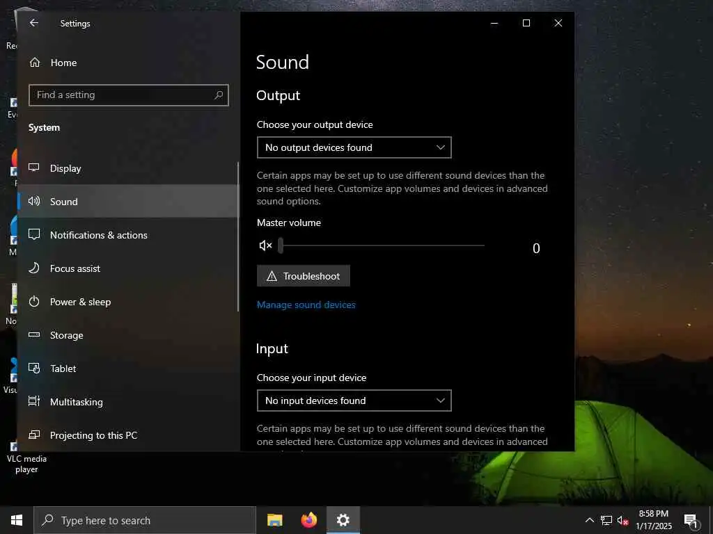Image resolution: width=713 pixels, height=534 pixels.
Task: Click the Settings gear taskbar icon
Action: 343,520
